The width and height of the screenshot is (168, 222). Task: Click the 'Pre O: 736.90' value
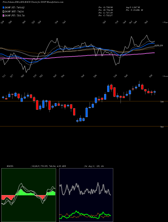click(x=106, y=7)
